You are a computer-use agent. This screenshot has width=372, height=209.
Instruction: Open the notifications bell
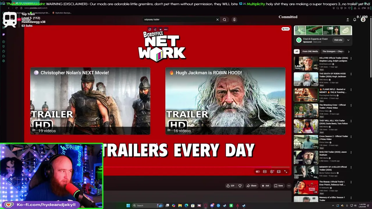pos(355,19)
